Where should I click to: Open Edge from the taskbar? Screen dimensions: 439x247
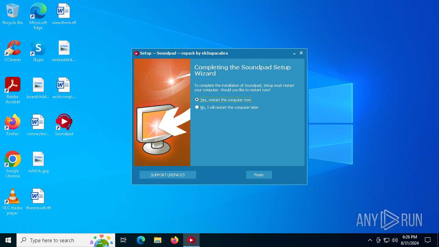click(141, 240)
